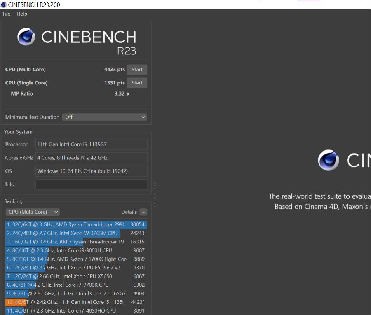Select the Core i7-1165G7 ranking entry

76,294
